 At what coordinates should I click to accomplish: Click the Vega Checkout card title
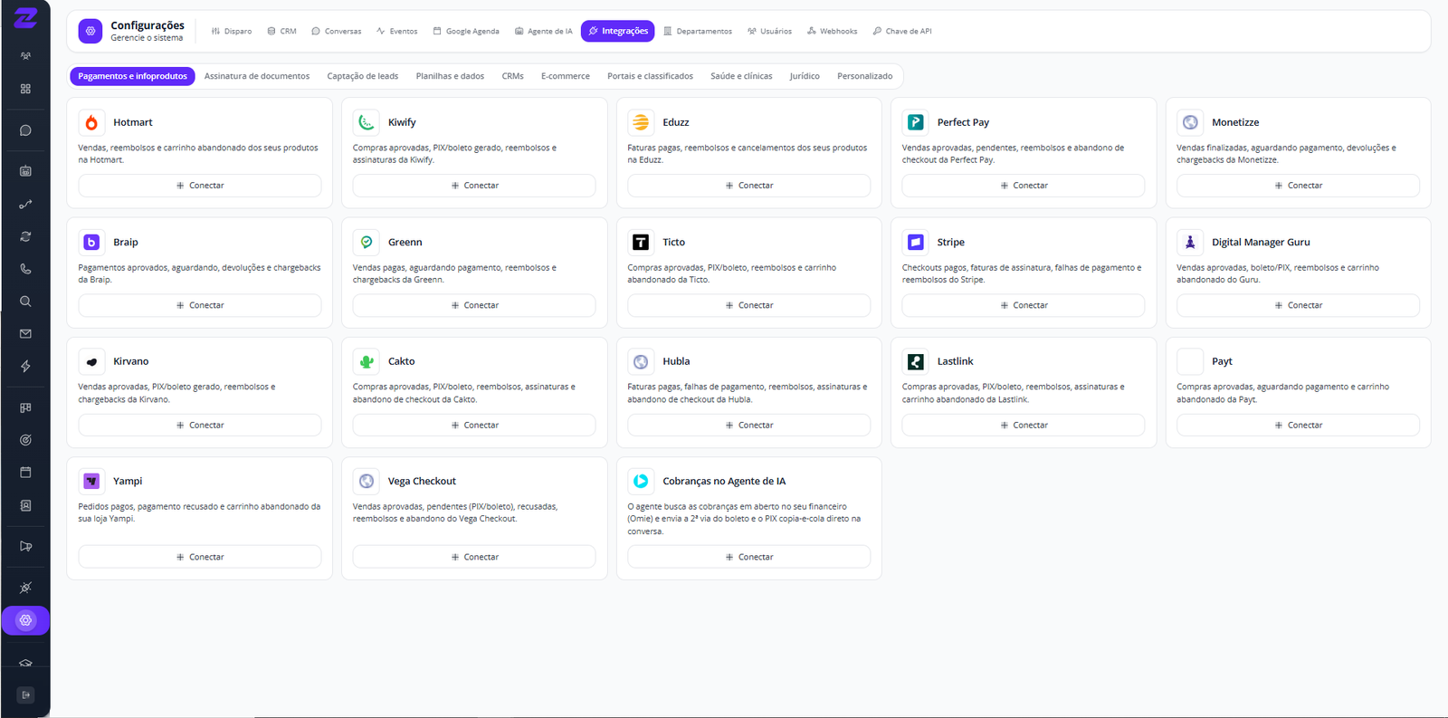422,481
